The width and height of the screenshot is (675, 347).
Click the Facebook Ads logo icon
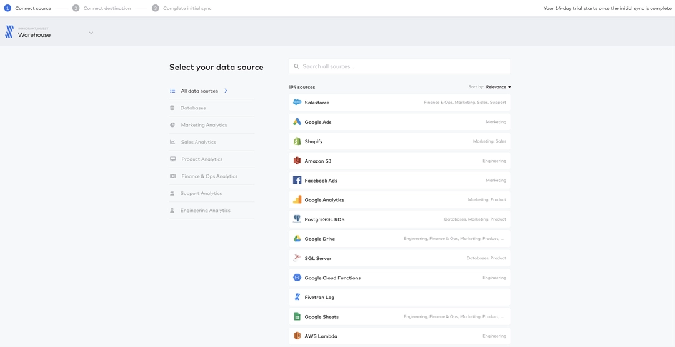[x=297, y=181]
